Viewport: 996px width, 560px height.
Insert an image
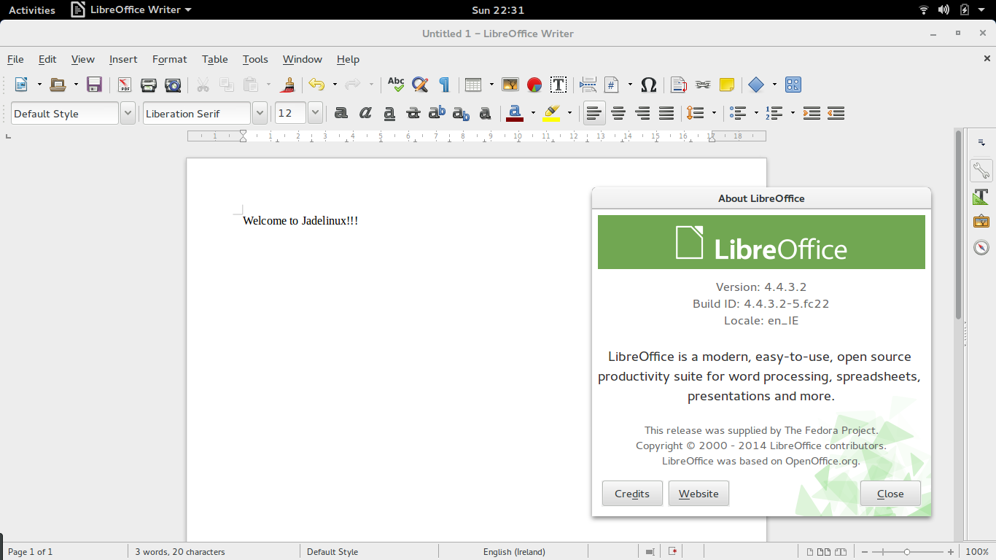[x=510, y=85]
